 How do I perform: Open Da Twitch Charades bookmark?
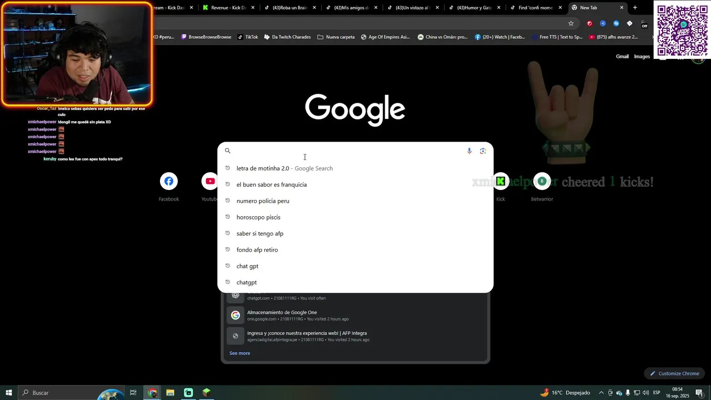click(x=287, y=37)
